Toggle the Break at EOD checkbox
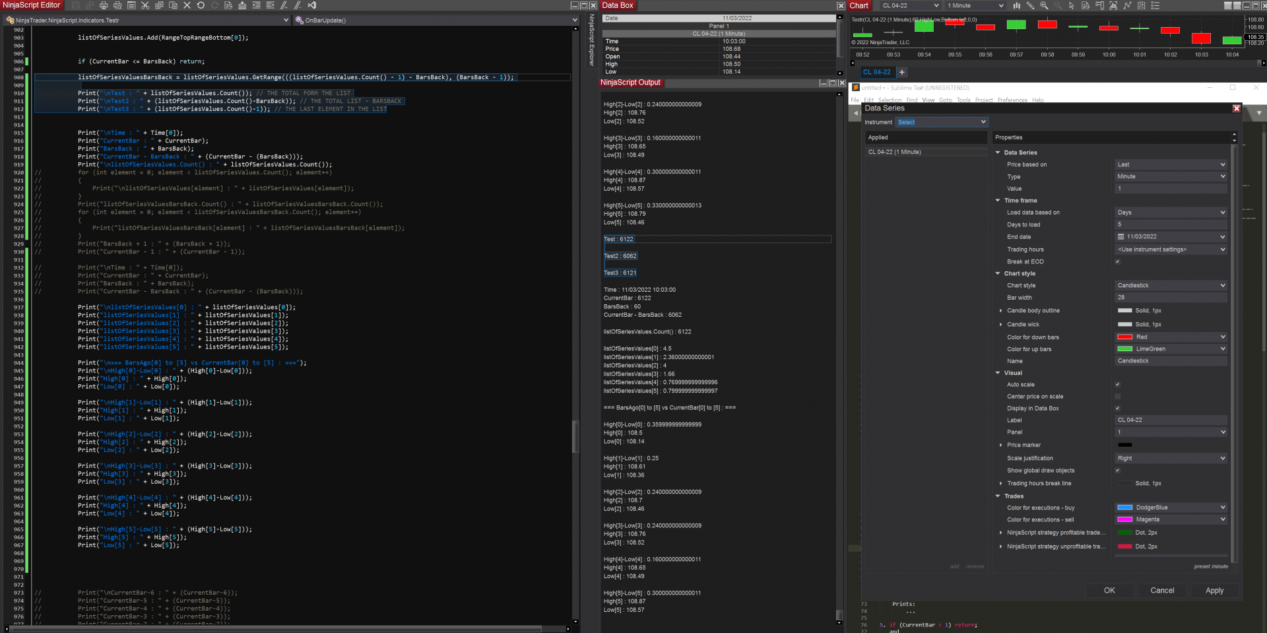 1118,261
